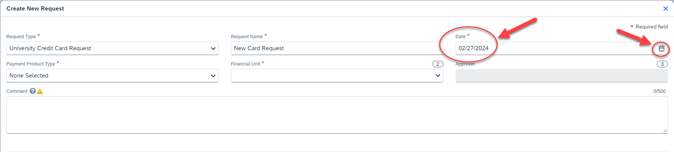Click the Create New Request title
This screenshot has width=674, height=152.
pyautogui.click(x=35, y=9)
